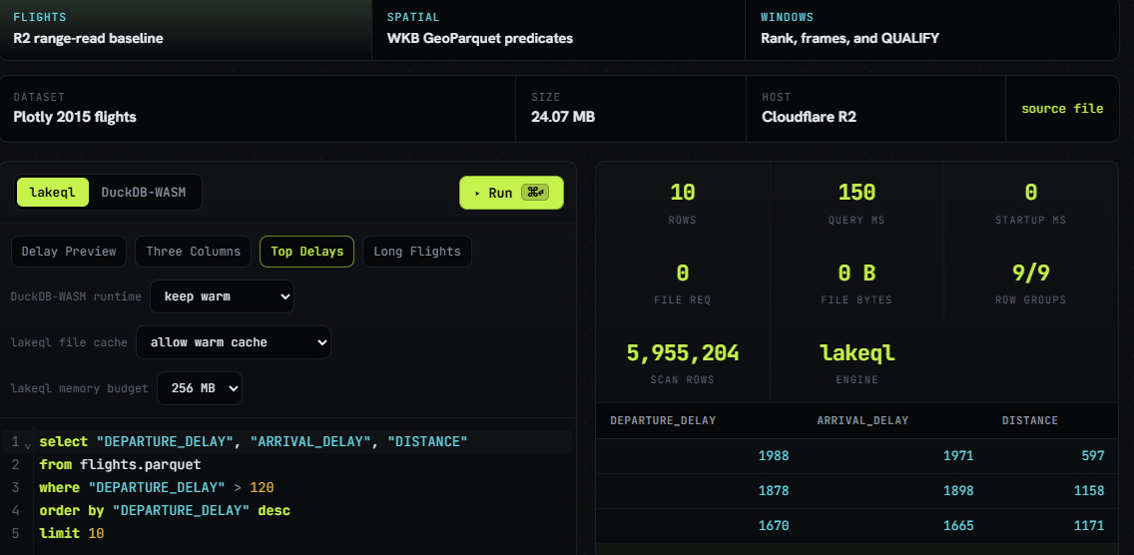Viewport: 1134px width, 555px height.
Task: Click the departure delay cell 1878
Action: (774, 490)
